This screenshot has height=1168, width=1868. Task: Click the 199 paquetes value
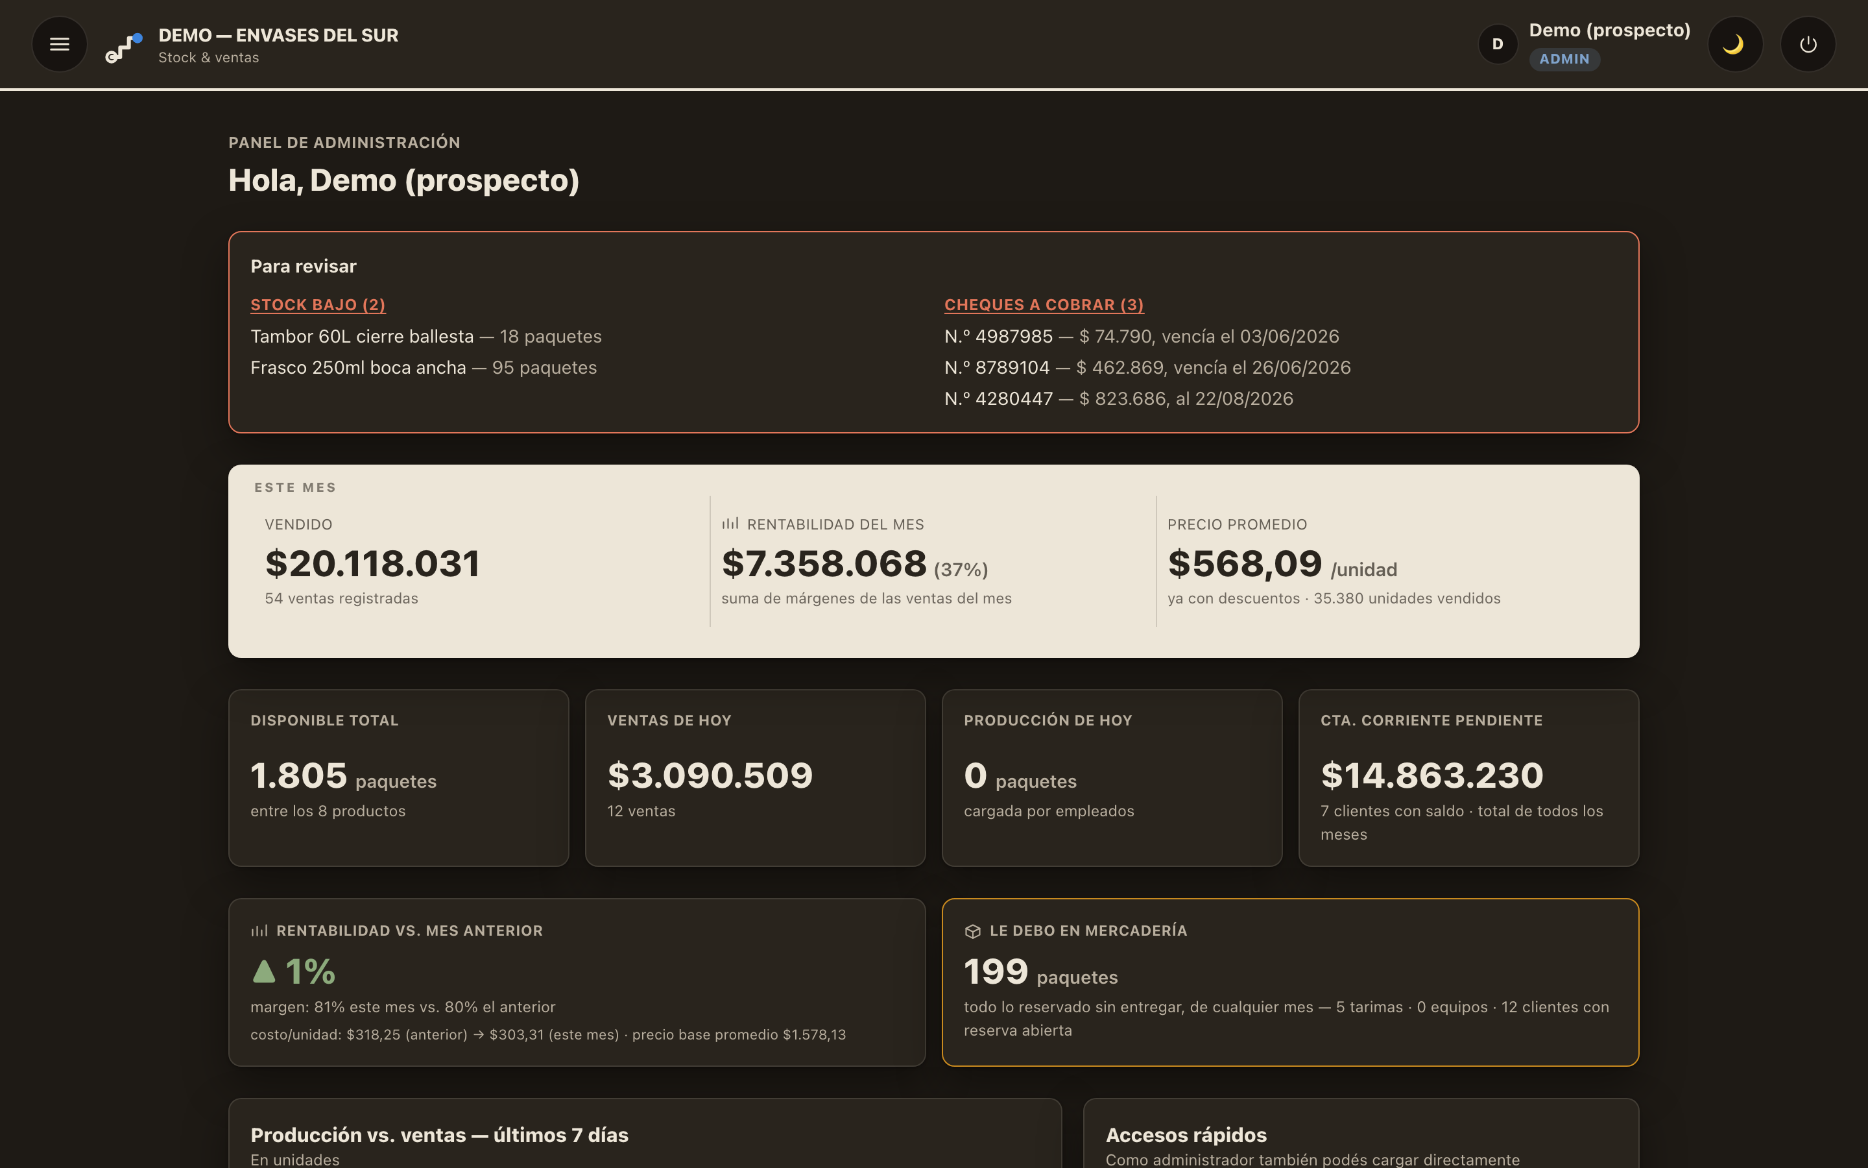click(x=1040, y=972)
